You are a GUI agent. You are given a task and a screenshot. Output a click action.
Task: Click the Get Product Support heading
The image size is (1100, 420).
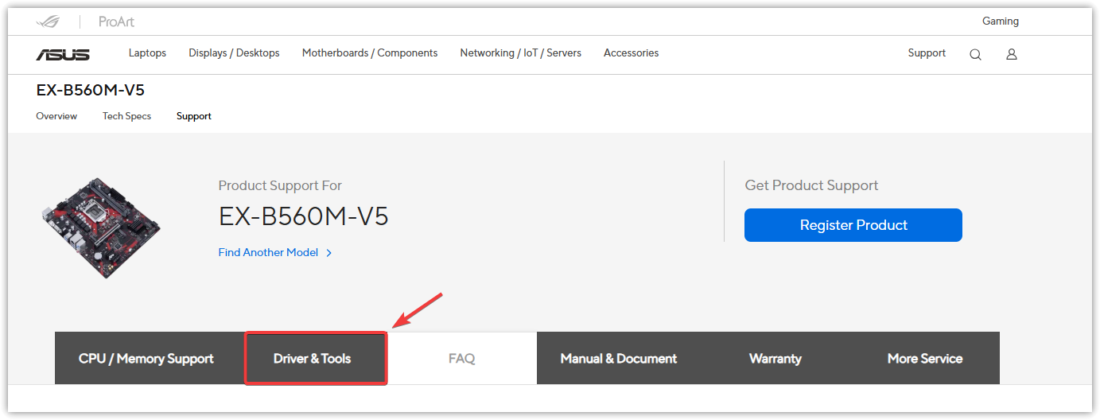click(811, 185)
